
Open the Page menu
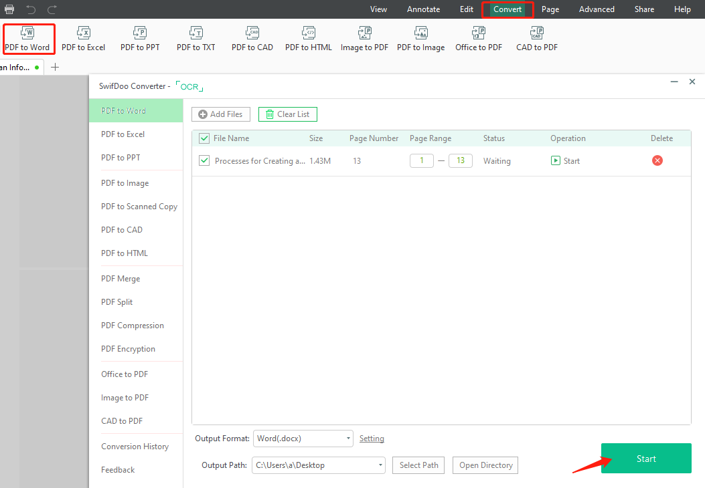[x=550, y=9]
